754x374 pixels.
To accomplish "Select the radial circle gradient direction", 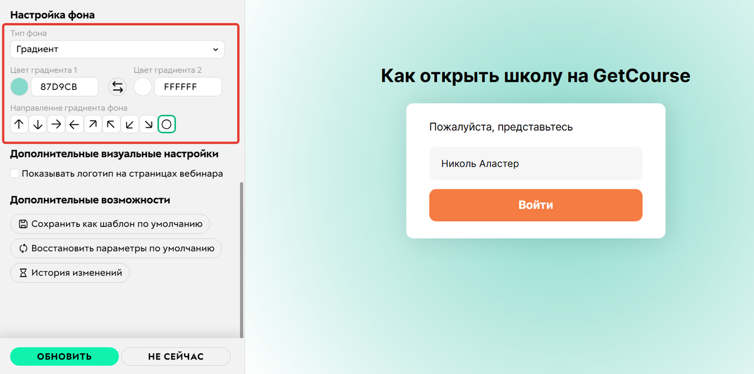I will (167, 124).
